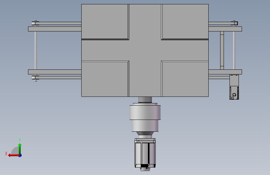Select the short shaft joining table and gearbox

(145, 100)
